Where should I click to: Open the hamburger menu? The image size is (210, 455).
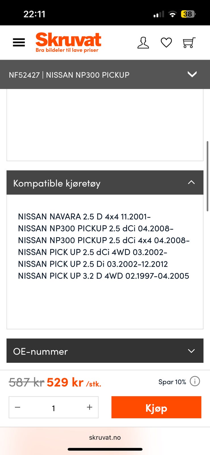[x=19, y=42]
